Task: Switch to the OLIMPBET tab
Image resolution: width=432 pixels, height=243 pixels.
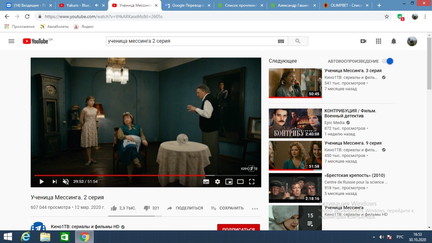Action: [x=346, y=5]
